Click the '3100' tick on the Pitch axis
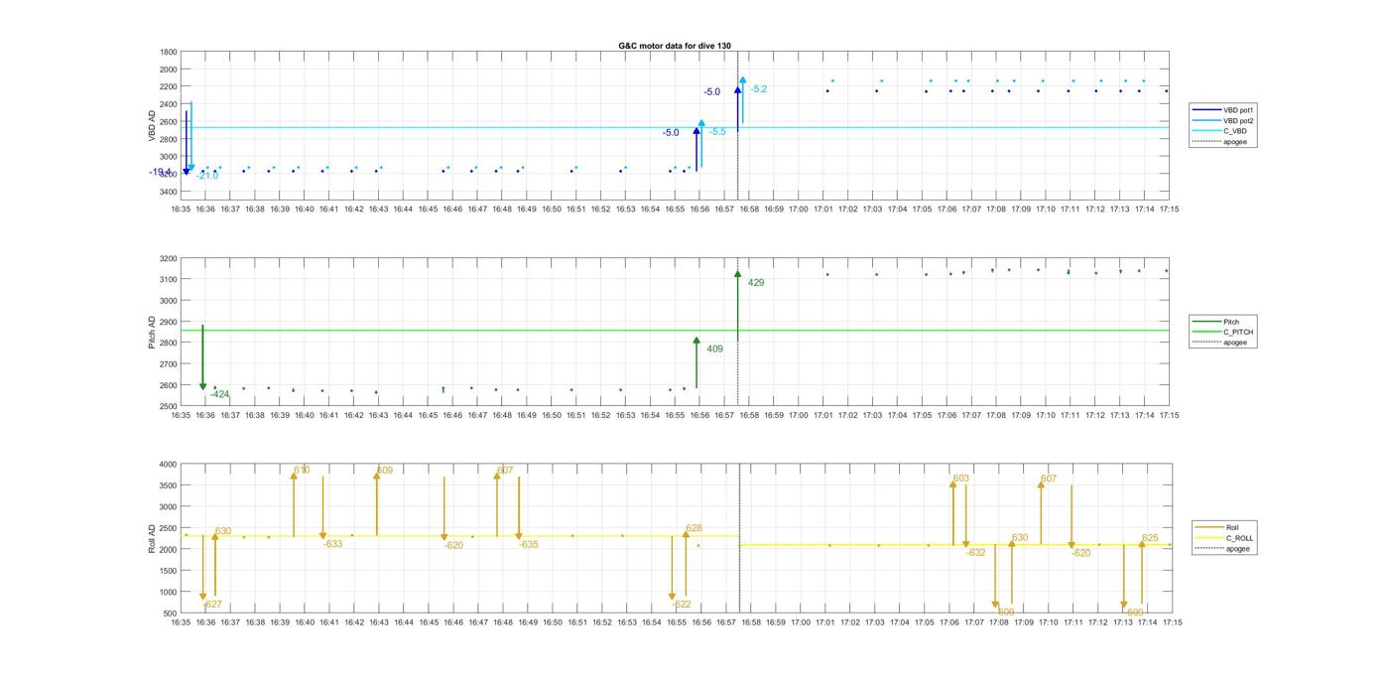Screen dimensions: 1389x688 click(x=169, y=280)
